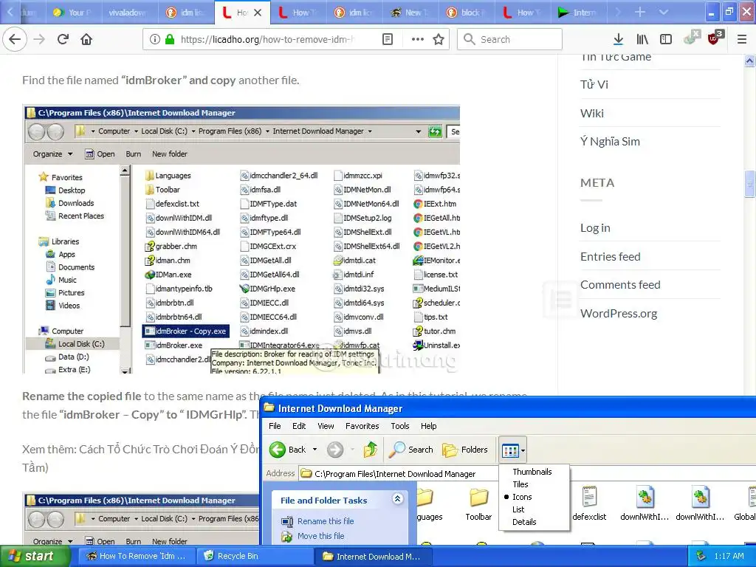Click 'Rename this file' task
This screenshot has width=756, height=567.
coord(326,521)
